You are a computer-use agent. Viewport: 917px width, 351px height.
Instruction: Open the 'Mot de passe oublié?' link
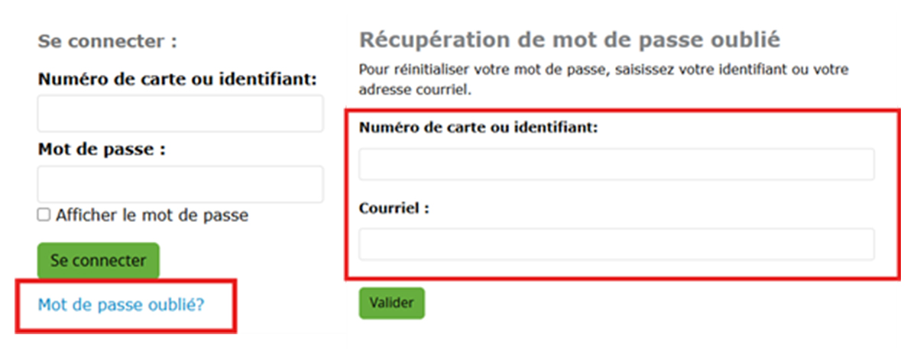(122, 305)
